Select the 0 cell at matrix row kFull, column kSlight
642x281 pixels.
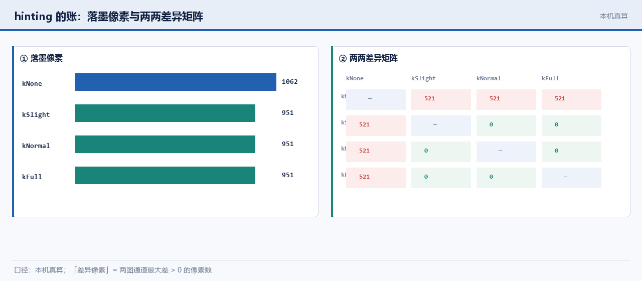click(441, 178)
